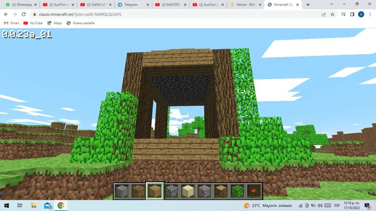Open the volume control in tray

[320, 206]
